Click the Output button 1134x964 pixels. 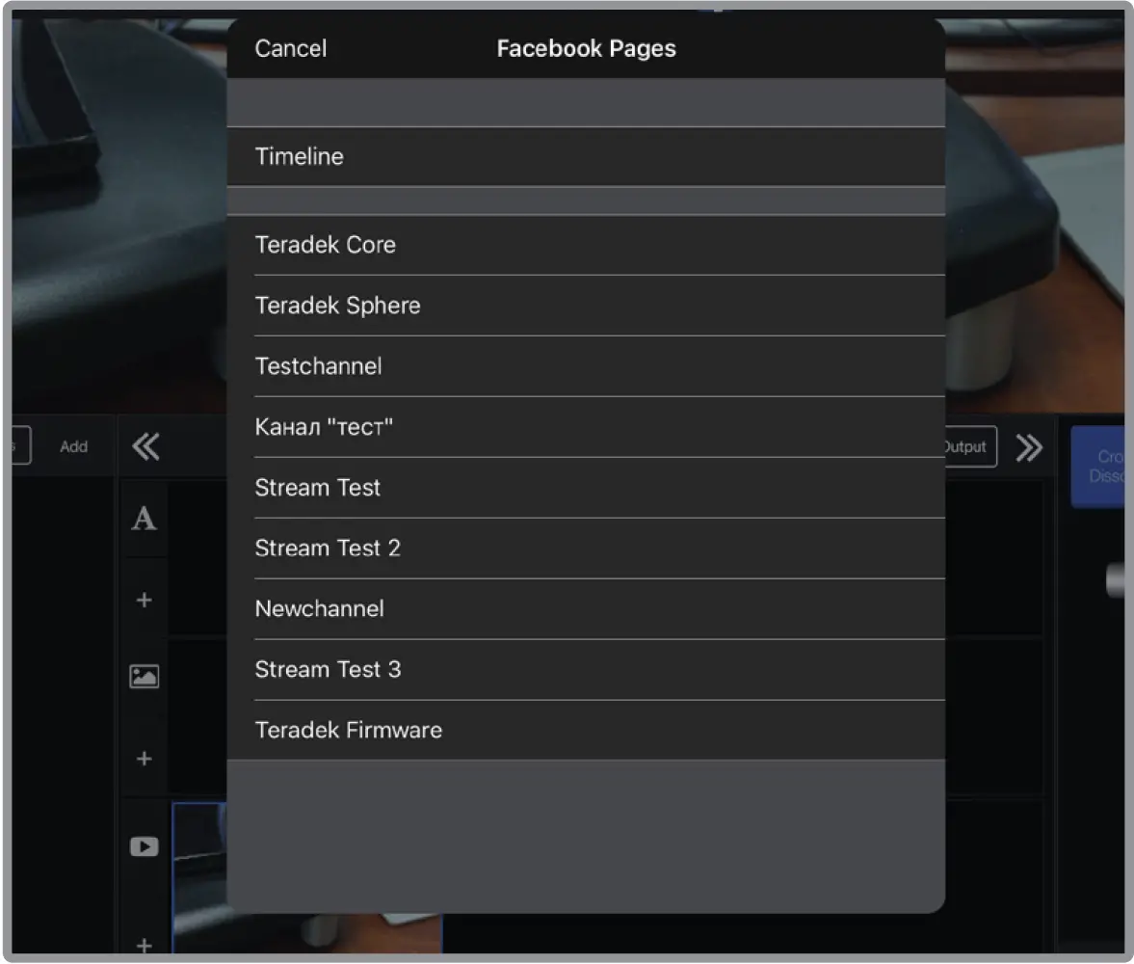click(x=969, y=446)
